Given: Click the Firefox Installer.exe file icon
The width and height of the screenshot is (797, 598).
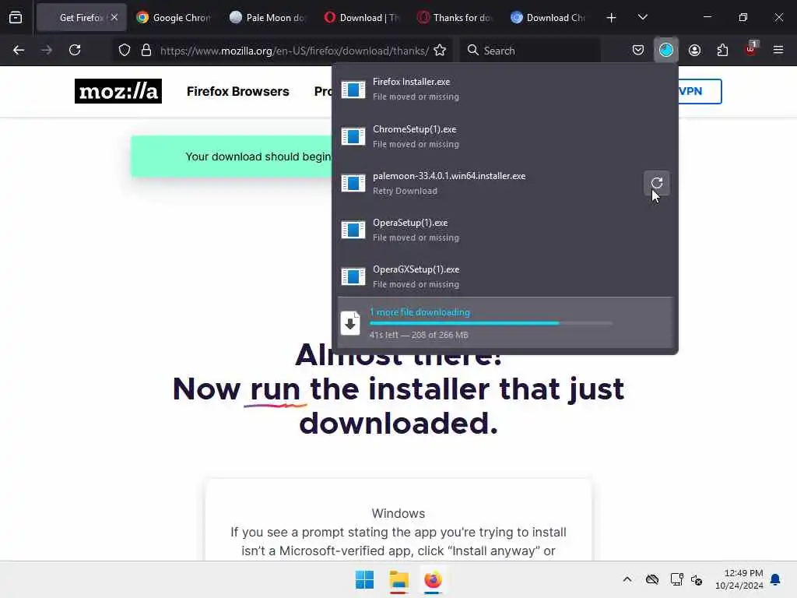Looking at the screenshot, I should click(x=353, y=90).
